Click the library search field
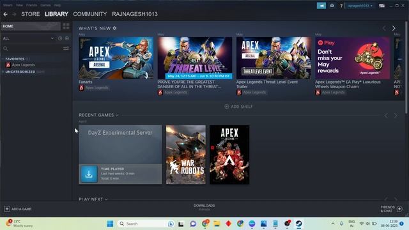 coord(33,49)
